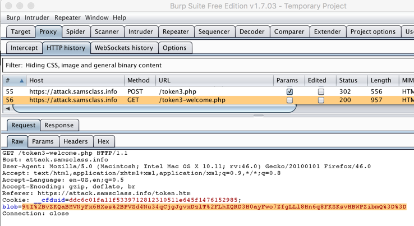414x226 pixels.
Task: Switch to the Request tab
Action: tap(23, 125)
